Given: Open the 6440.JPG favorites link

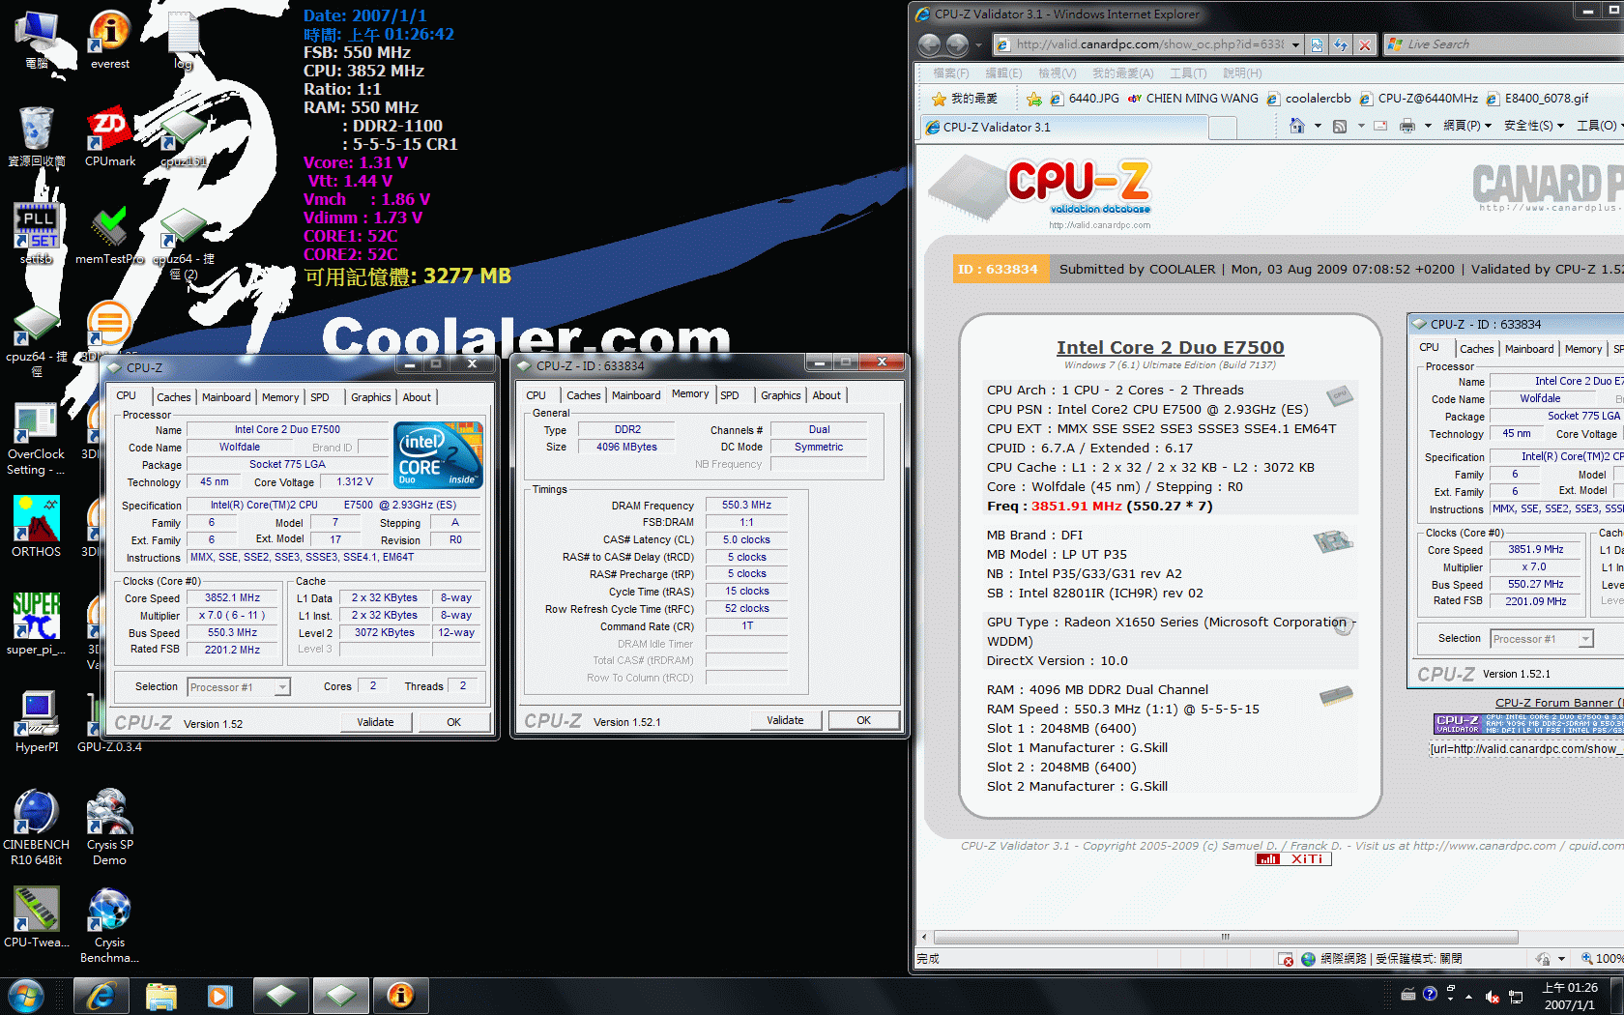Looking at the screenshot, I should pos(1085,99).
